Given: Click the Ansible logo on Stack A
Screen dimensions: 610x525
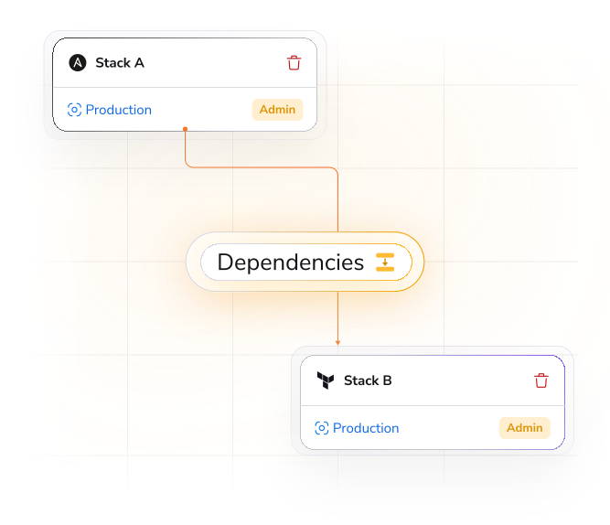Looking at the screenshot, I should 78,63.
